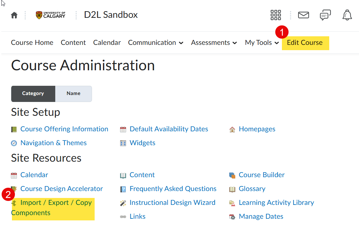Screen dimensions: 359x226
Task: Expand the My Tools dropdown menu
Action: point(262,43)
